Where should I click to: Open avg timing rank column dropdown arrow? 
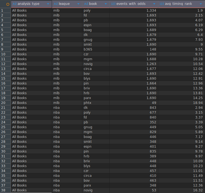tap(201, 4)
